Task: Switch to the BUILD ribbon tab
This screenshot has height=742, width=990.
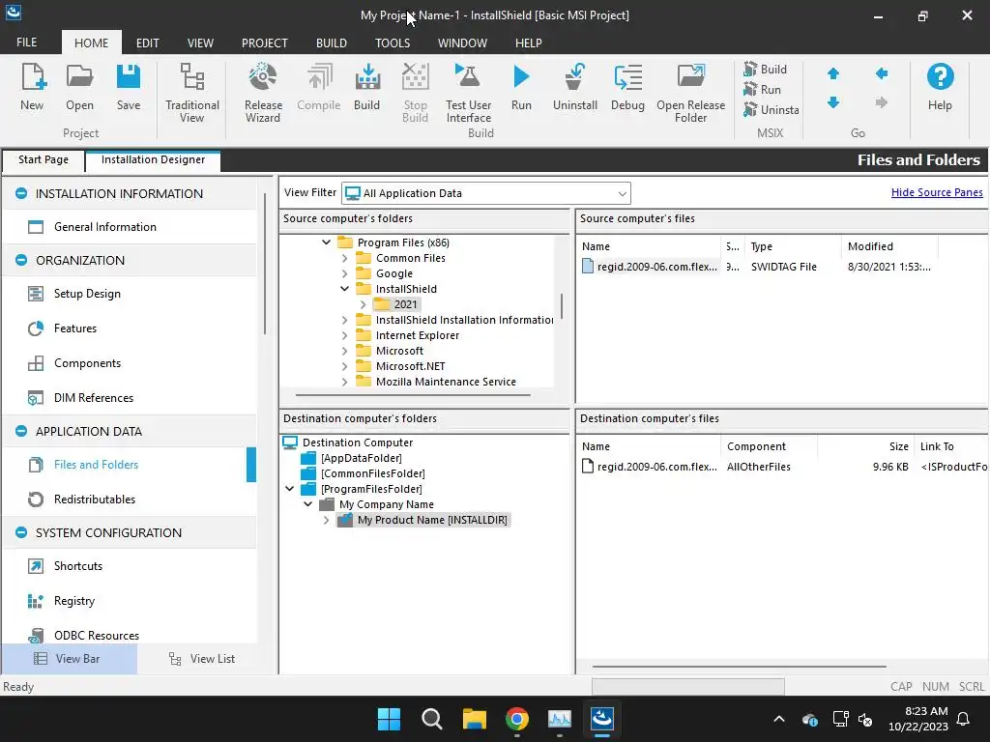Action: pos(332,43)
